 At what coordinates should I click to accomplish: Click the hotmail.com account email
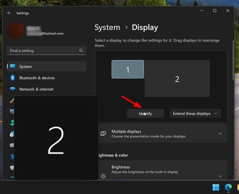pos(45,33)
